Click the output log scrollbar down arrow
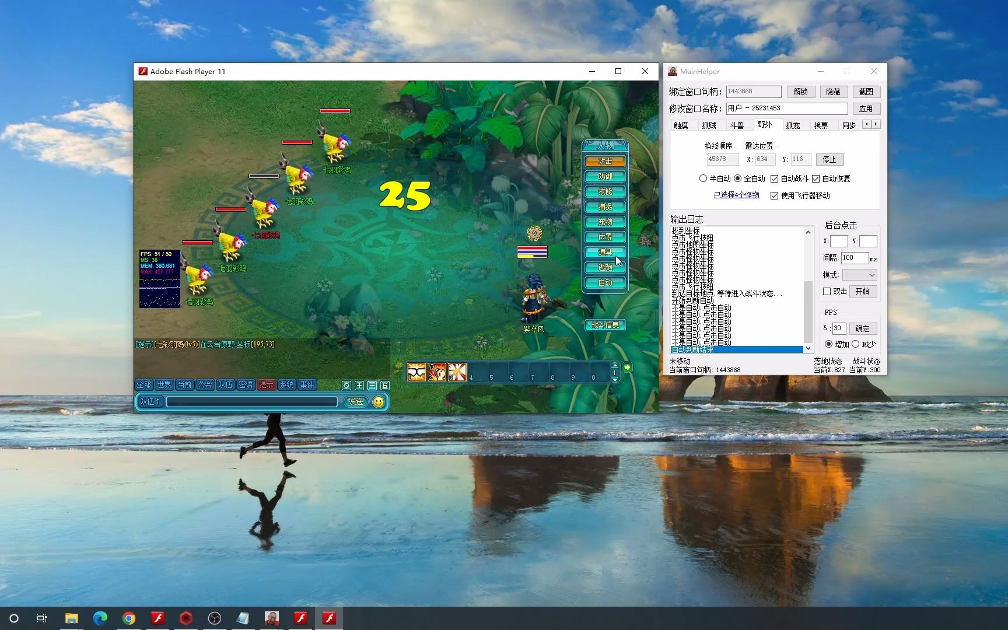 coord(808,348)
